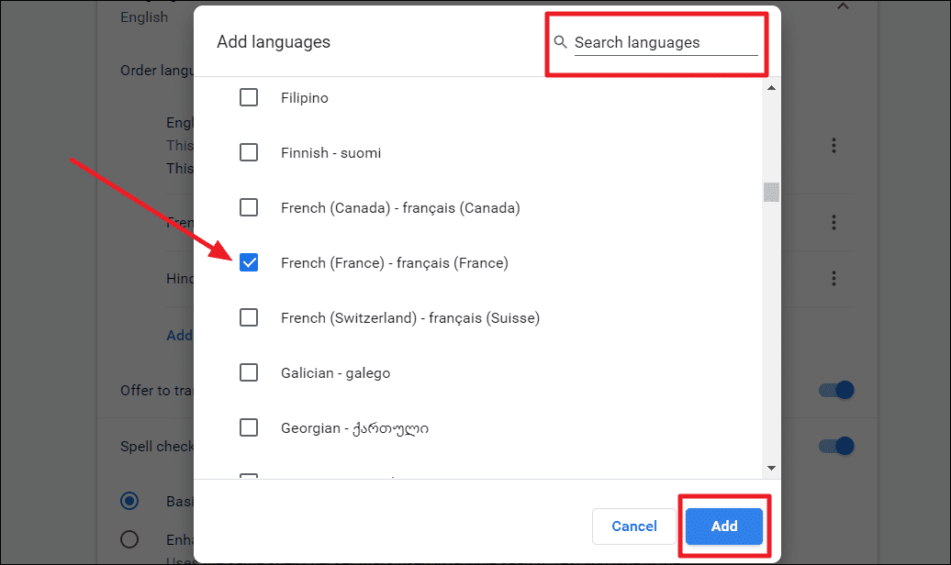Screen dimensions: 951x565
Task: Check the Georgian language checkbox
Action: (249, 427)
